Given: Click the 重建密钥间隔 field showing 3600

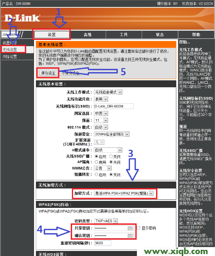Looking at the screenshot, I should tap(103, 243).
